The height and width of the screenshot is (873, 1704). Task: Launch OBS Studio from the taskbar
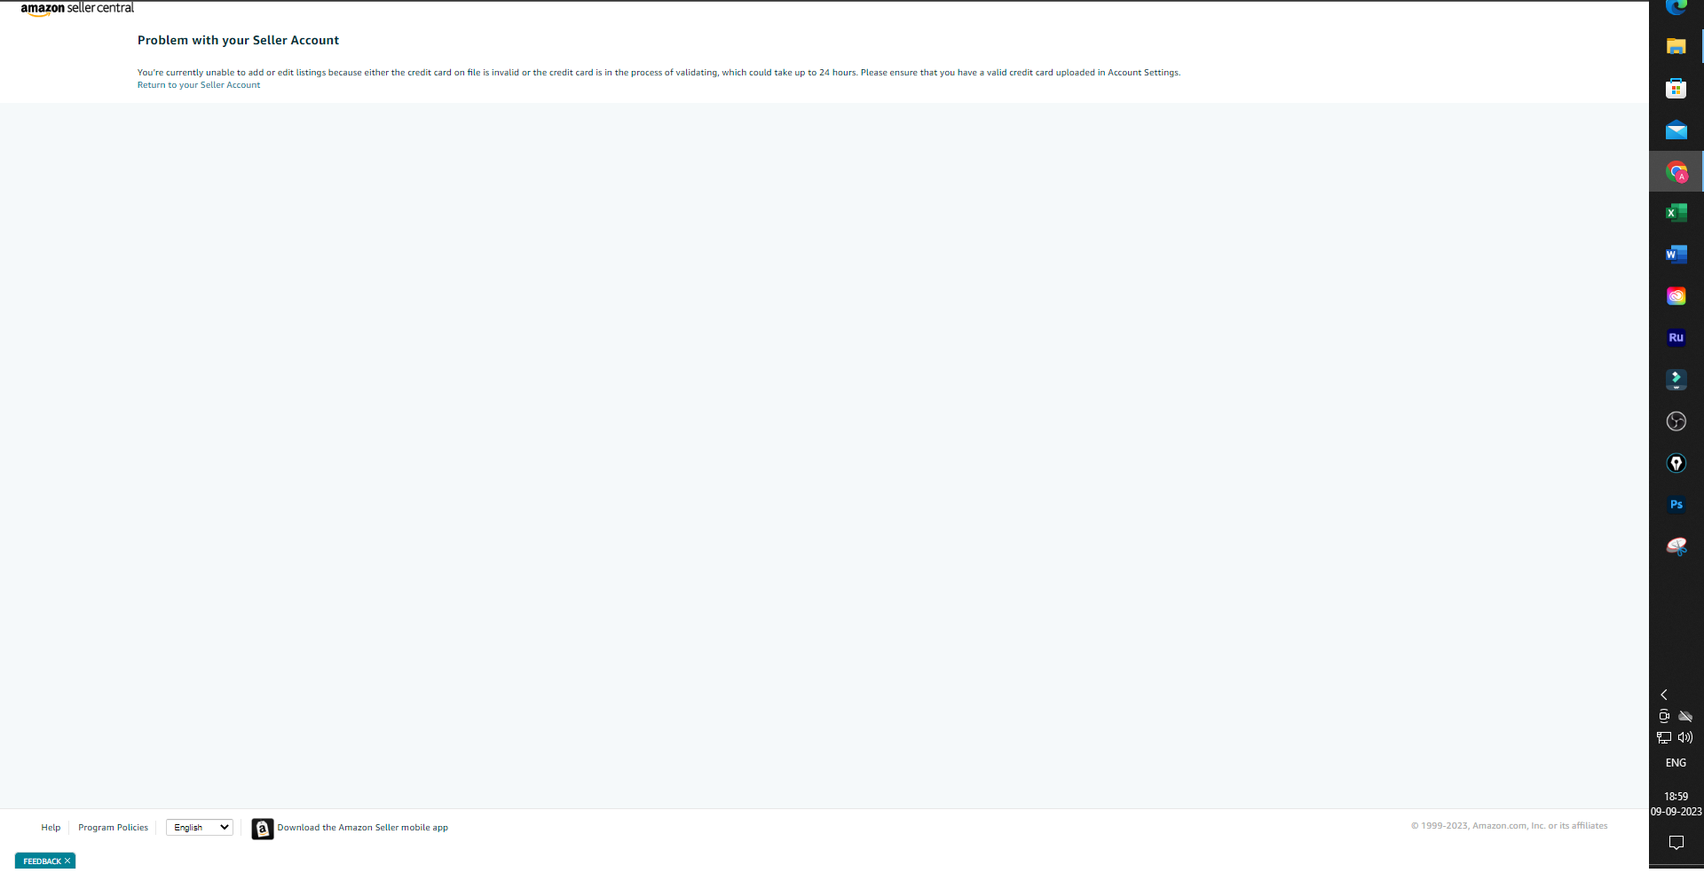pyautogui.click(x=1676, y=421)
